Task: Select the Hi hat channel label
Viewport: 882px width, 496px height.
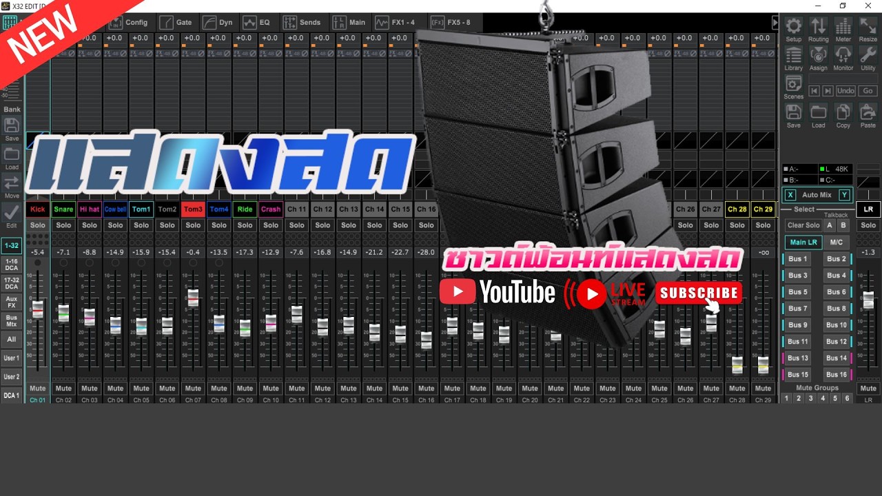Action: click(90, 209)
